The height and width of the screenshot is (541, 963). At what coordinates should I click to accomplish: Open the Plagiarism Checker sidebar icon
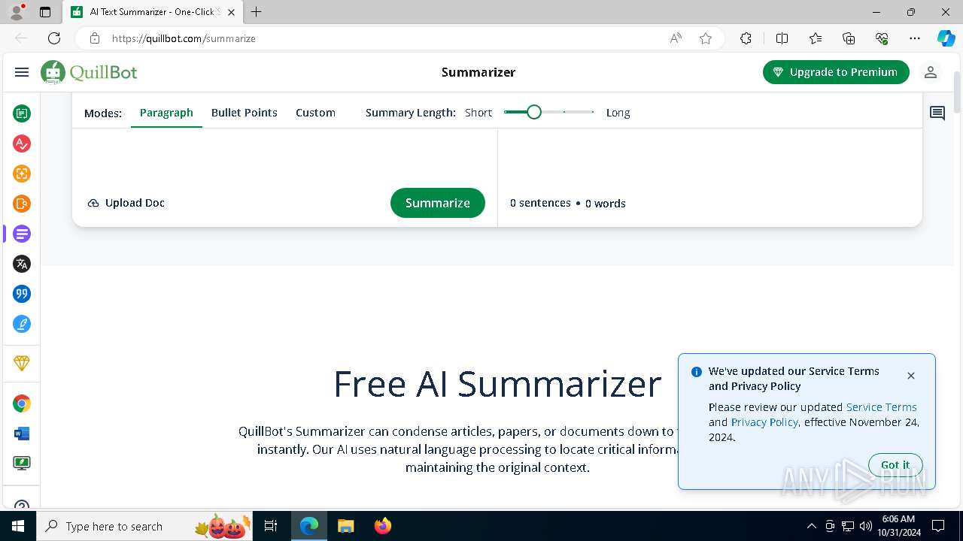(22, 204)
